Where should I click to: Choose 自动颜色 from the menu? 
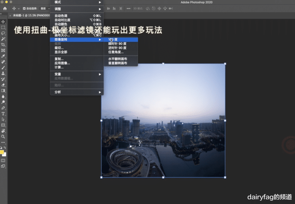click(x=77, y=24)
